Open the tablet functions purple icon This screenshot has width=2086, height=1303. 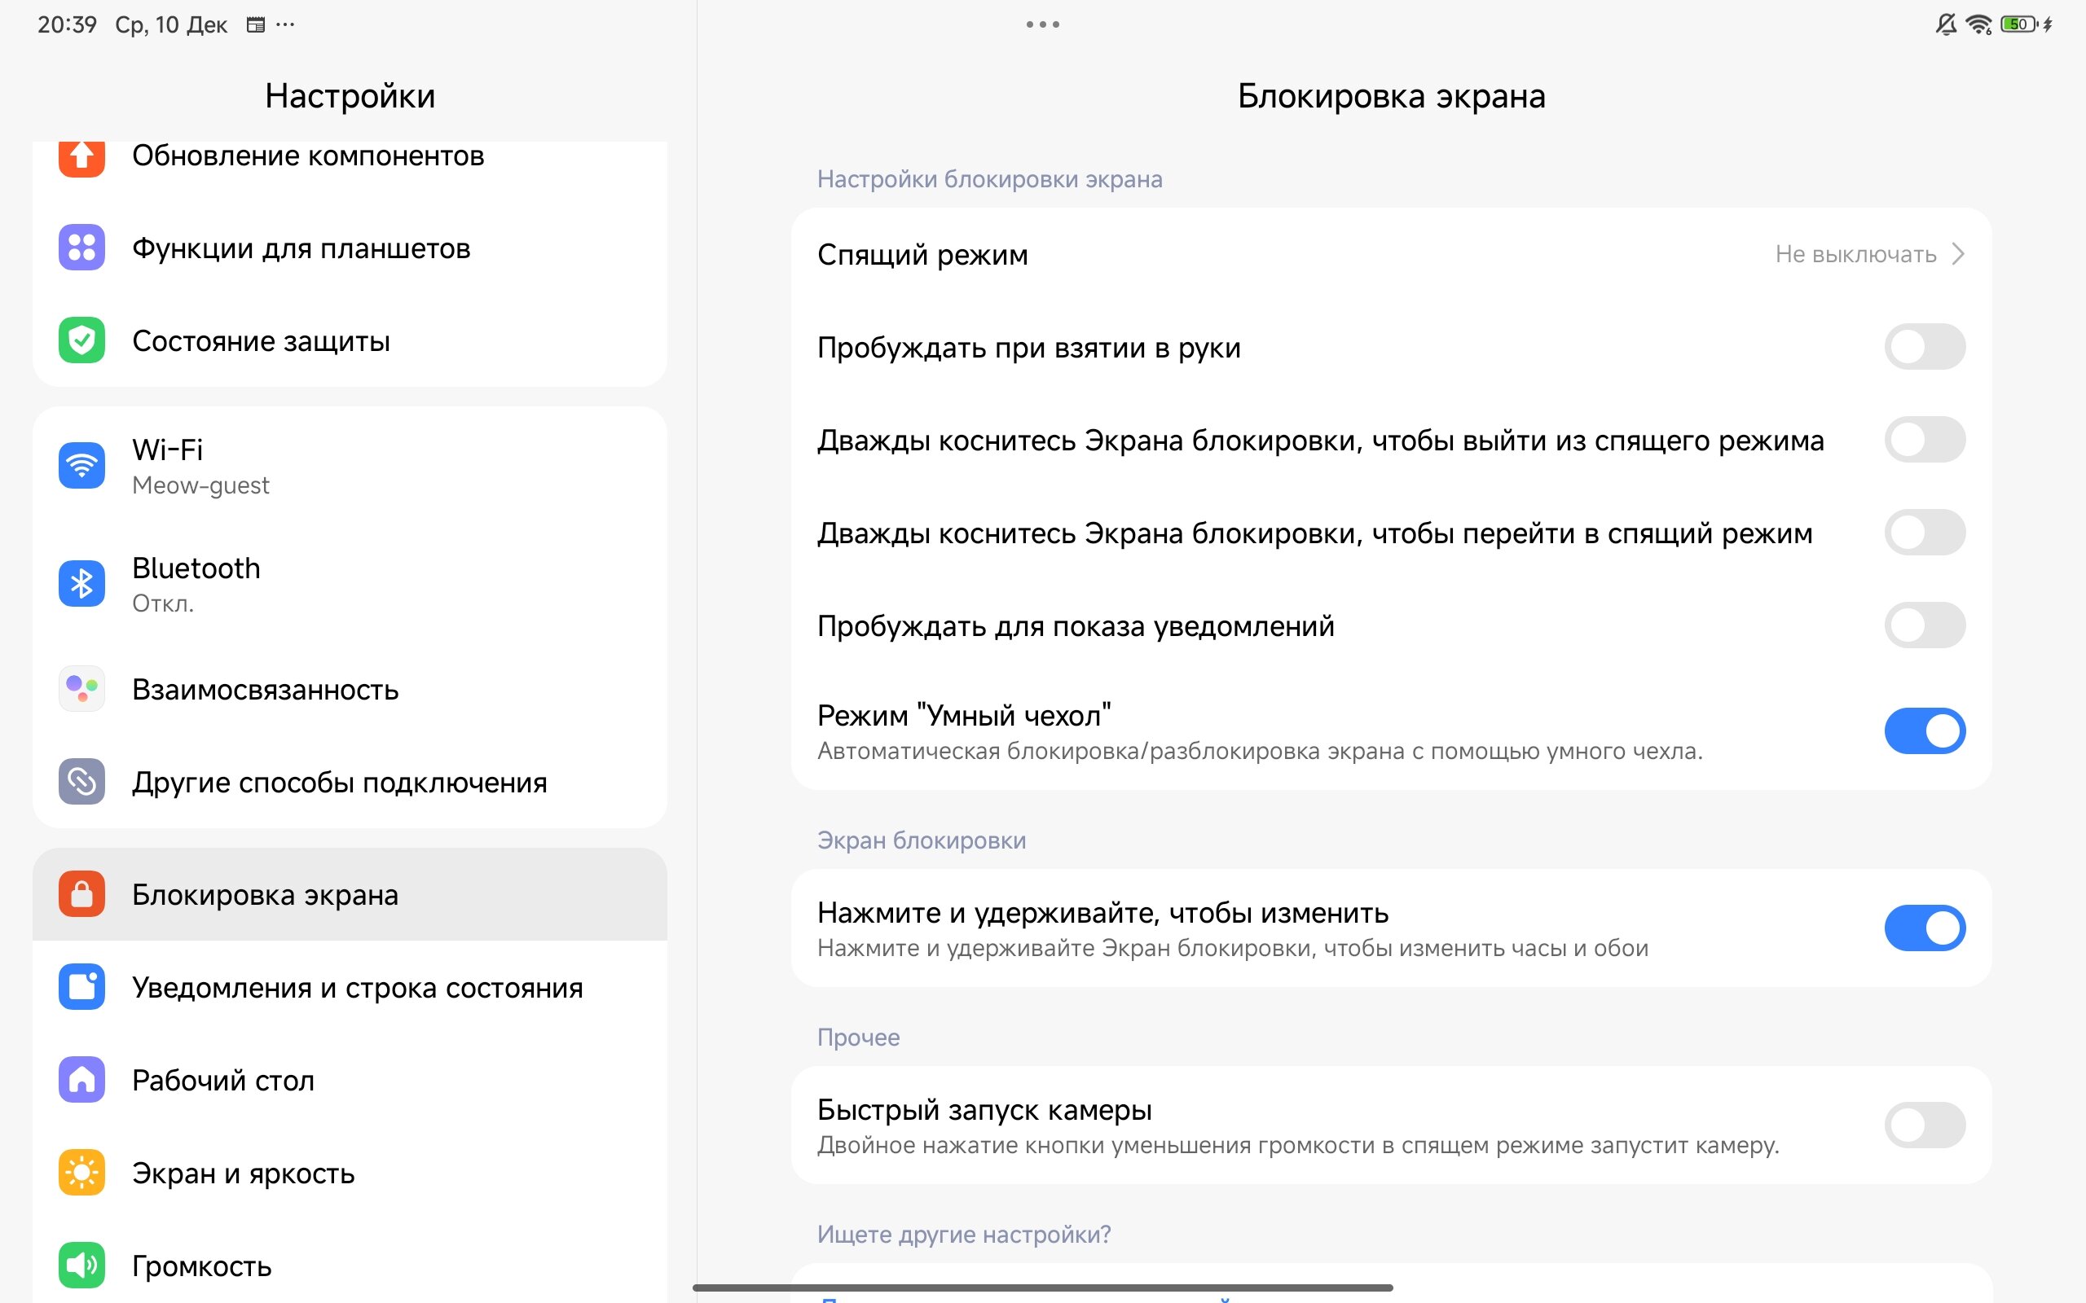click(x=81, y=248)
